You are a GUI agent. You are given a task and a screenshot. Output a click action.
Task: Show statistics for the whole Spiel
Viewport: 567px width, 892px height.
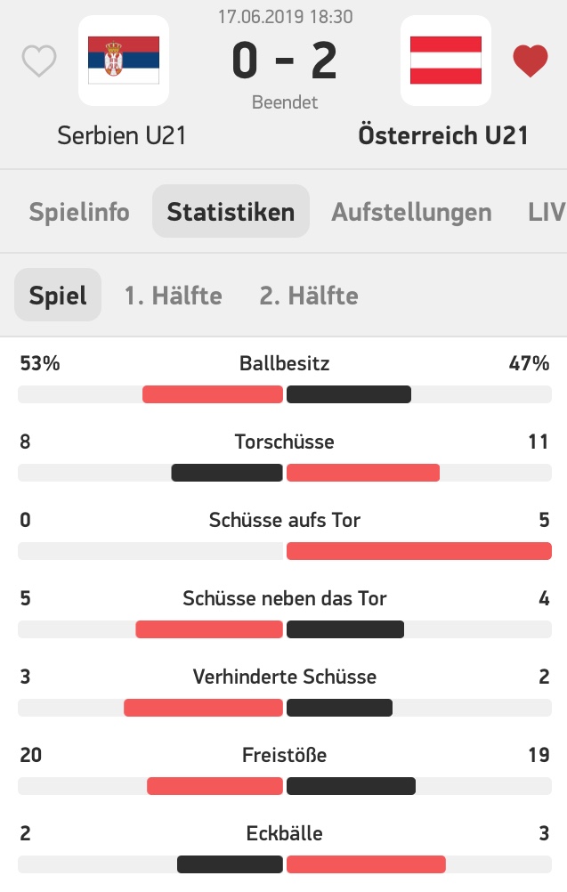(58, 296)
